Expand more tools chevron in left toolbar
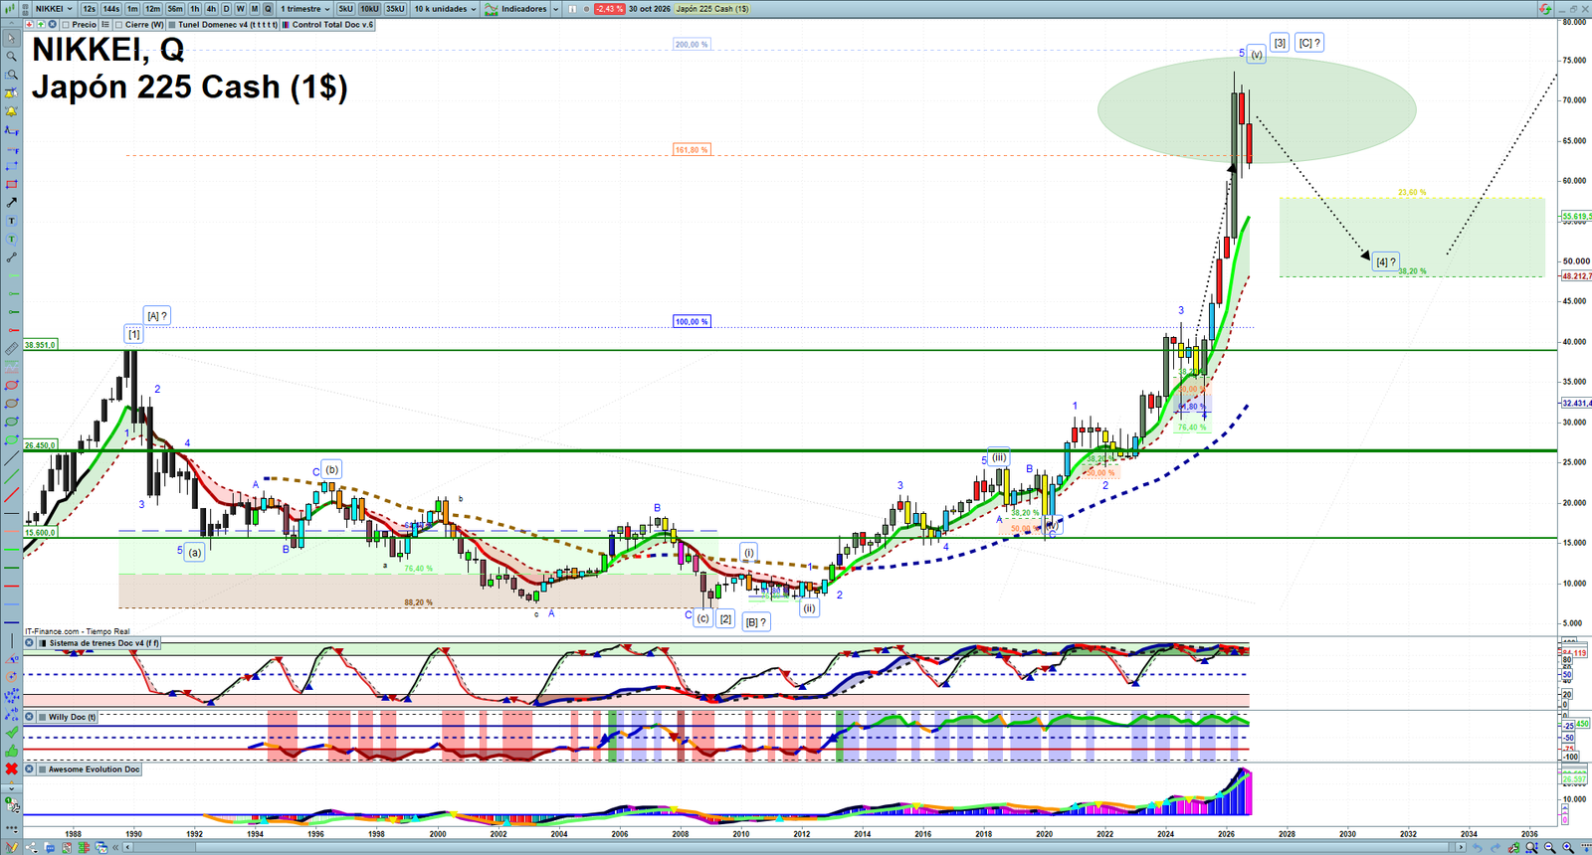 tap(11, 788)
